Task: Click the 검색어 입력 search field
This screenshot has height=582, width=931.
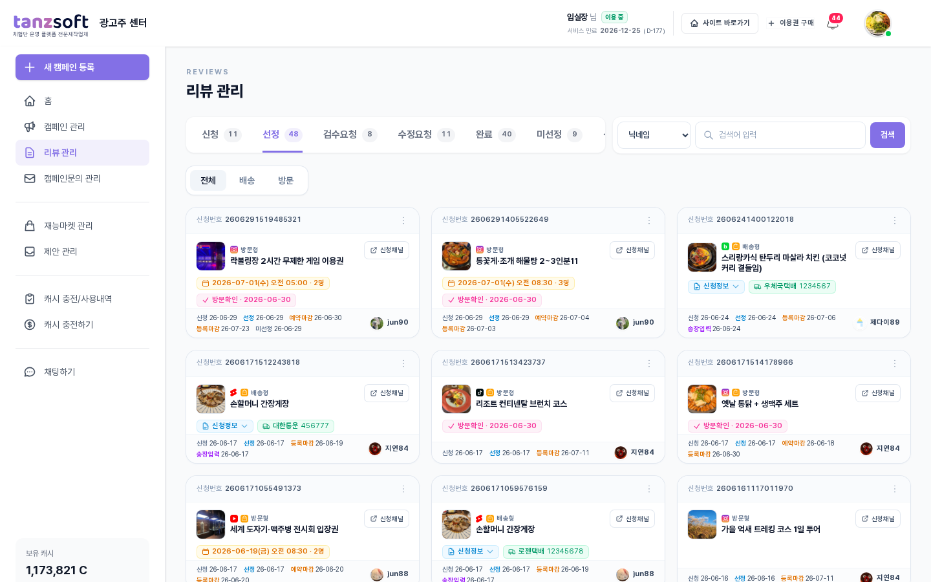Action: coord(780,135)
